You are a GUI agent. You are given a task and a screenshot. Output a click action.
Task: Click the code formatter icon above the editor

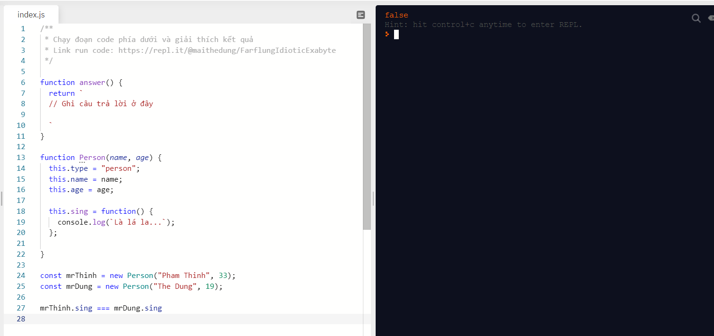tap(361, 15)
